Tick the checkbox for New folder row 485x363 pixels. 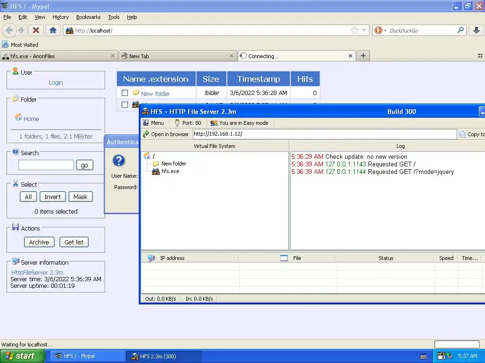point(125,93)
